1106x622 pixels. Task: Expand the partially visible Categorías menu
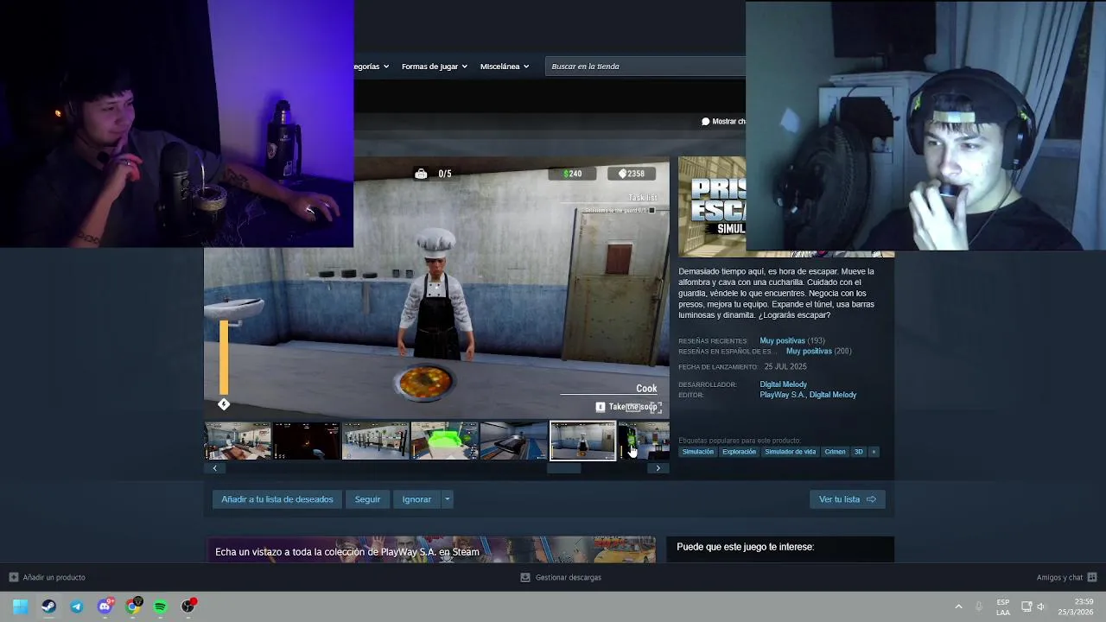click(372, 67)
